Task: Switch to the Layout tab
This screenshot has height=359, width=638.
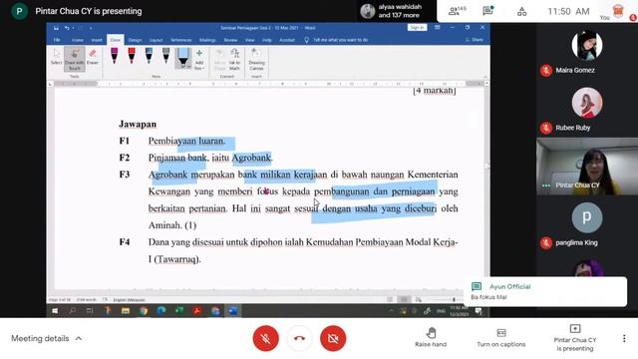Action: click(x=156, y=40)
